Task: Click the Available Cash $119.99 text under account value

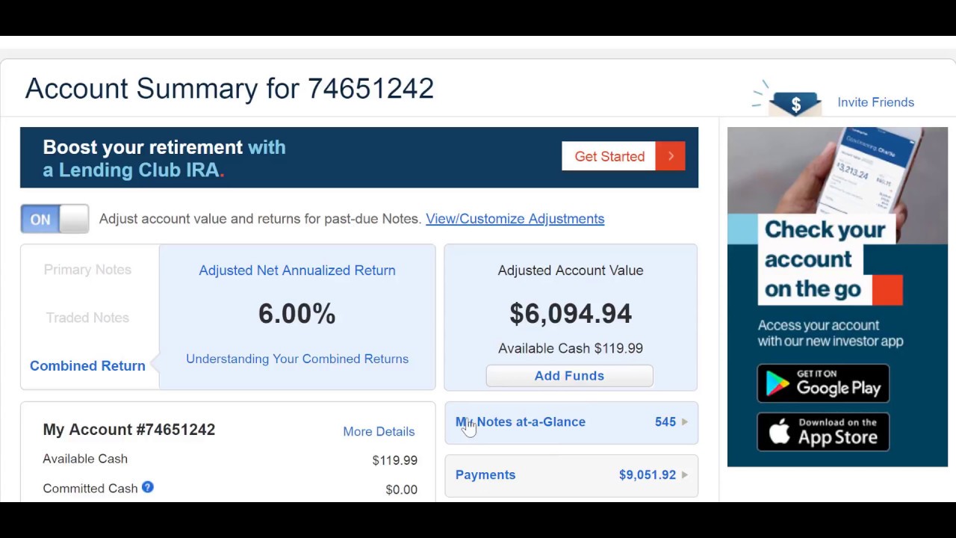Action: (571, 348)
